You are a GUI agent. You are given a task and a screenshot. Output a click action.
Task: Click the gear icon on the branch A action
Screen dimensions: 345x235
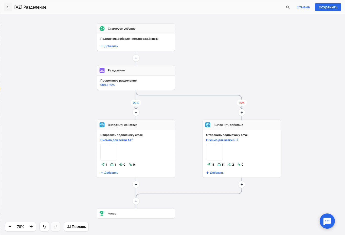(x=102, y=125)
